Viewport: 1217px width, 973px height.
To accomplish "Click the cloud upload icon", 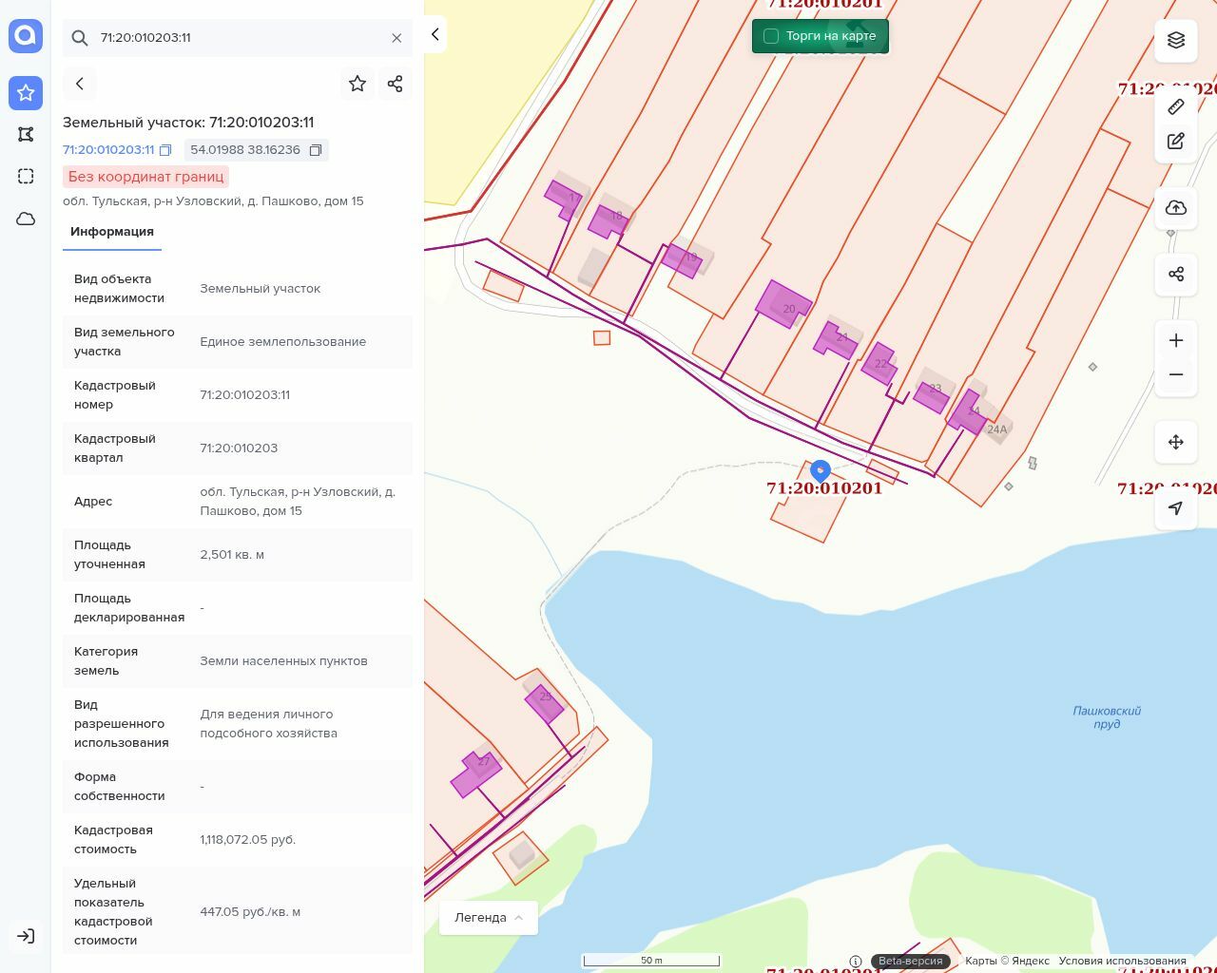I will pyautogui.click(x=1176, y=207).
